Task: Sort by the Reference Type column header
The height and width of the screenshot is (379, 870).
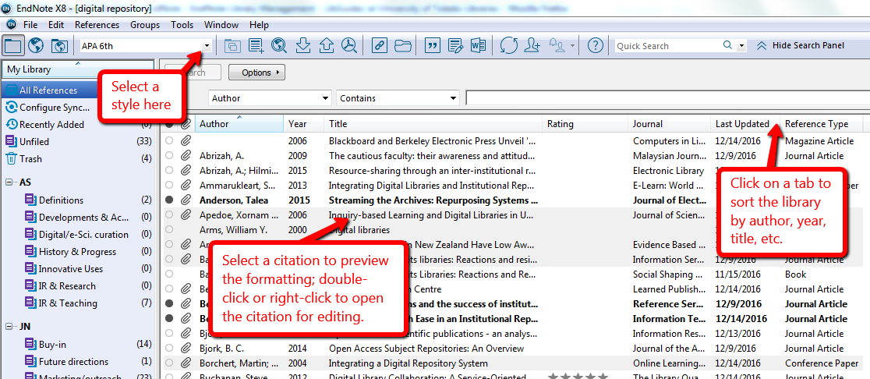Action: point(822,124)
